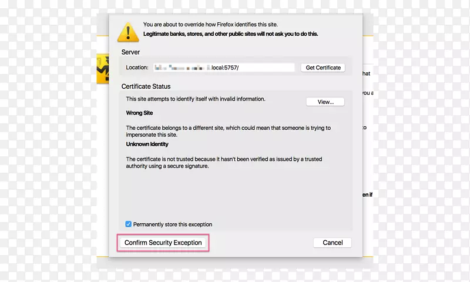Click into the Location address field
Viewport: 470px width, 282px height.
224,68
